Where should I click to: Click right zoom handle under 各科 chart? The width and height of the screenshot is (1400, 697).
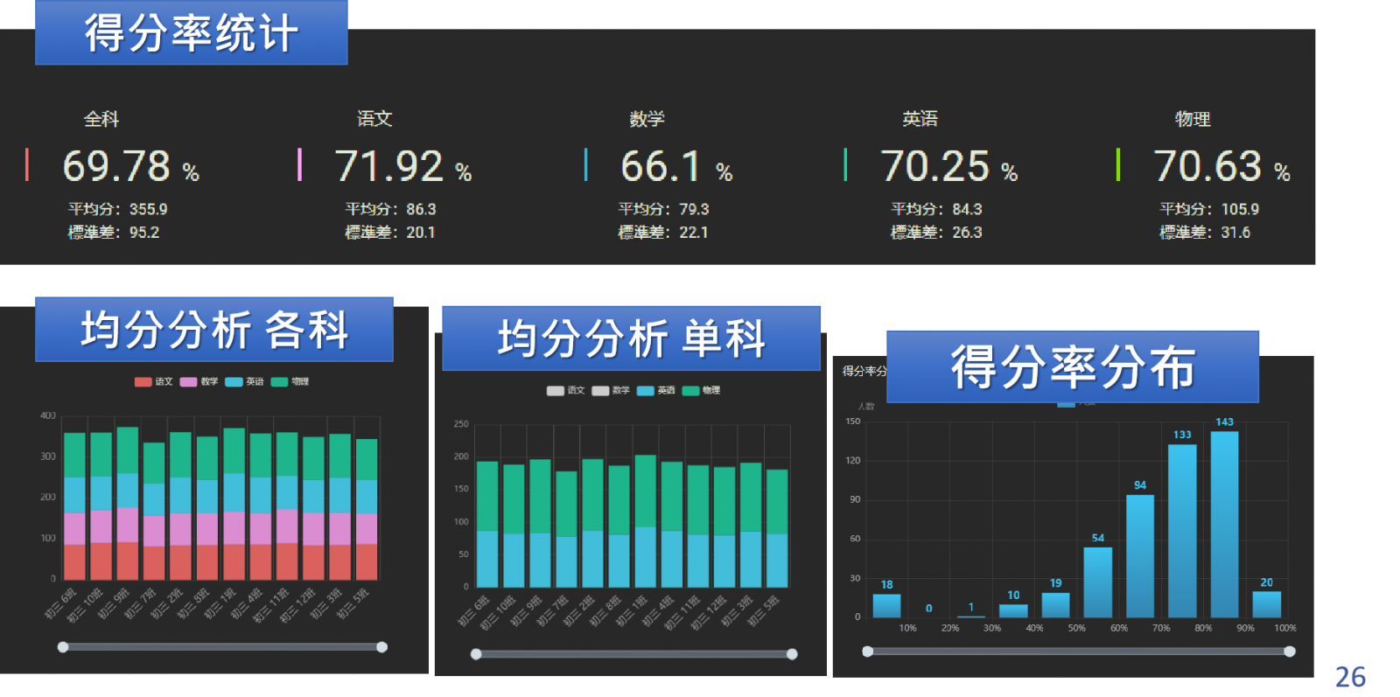(x=381, y=647)
